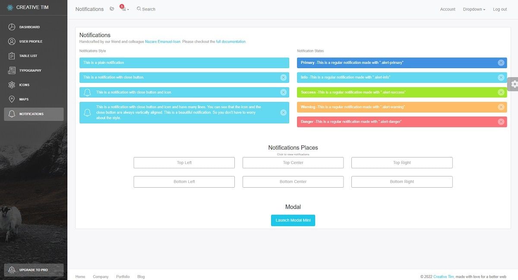518x280 pixels.
Task: Click the globe icon in the navbar
Action: [x=112, y=9]
